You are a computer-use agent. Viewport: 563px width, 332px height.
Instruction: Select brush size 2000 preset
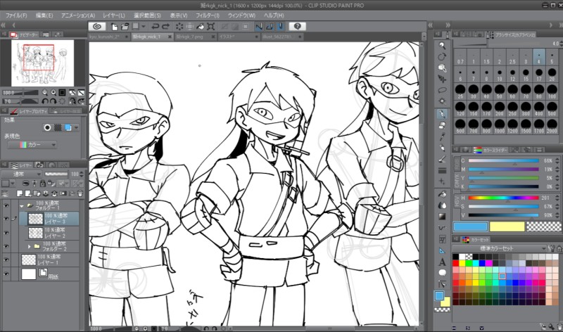552,126
